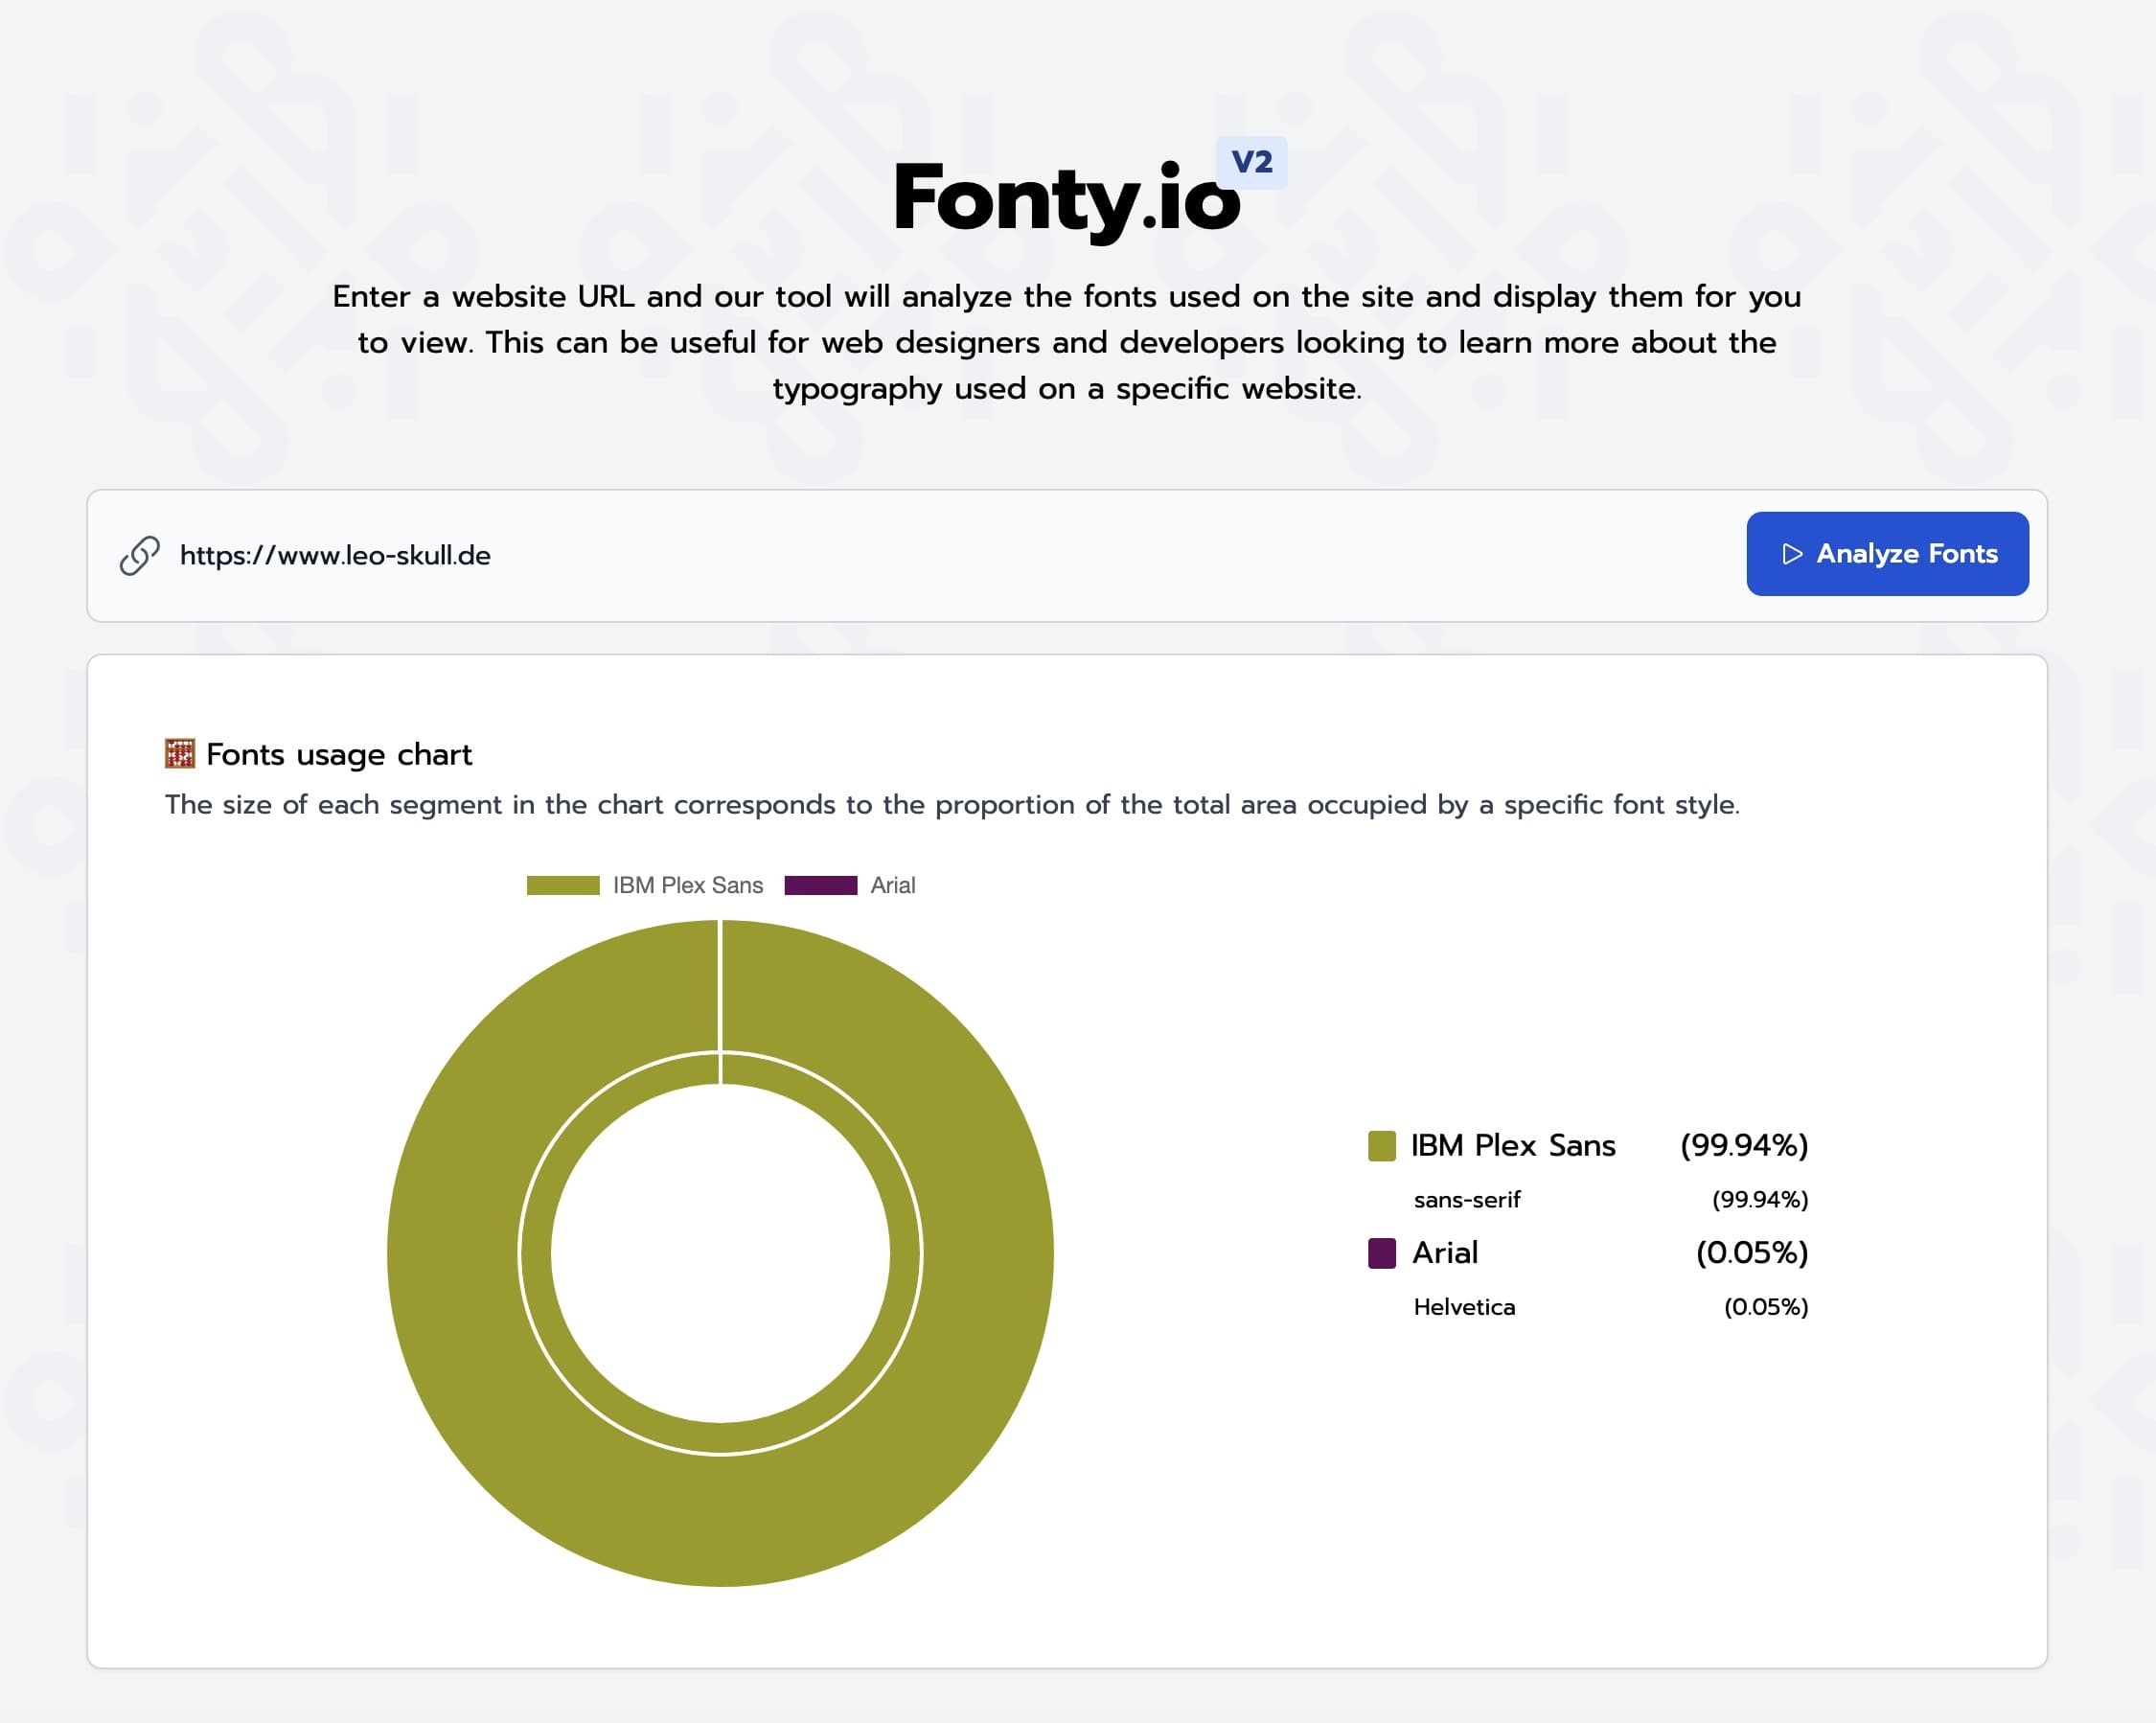
Task: Click olive square swatch beside IBM Plex Sans
Action: (x=1381, y=1146)
